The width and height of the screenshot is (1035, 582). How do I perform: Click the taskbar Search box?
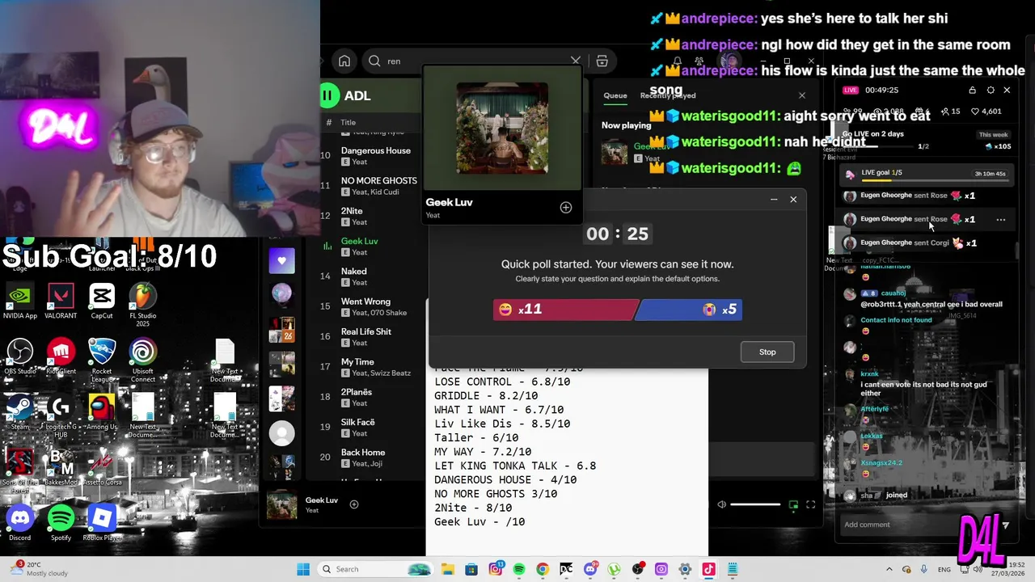pos(375,569)
